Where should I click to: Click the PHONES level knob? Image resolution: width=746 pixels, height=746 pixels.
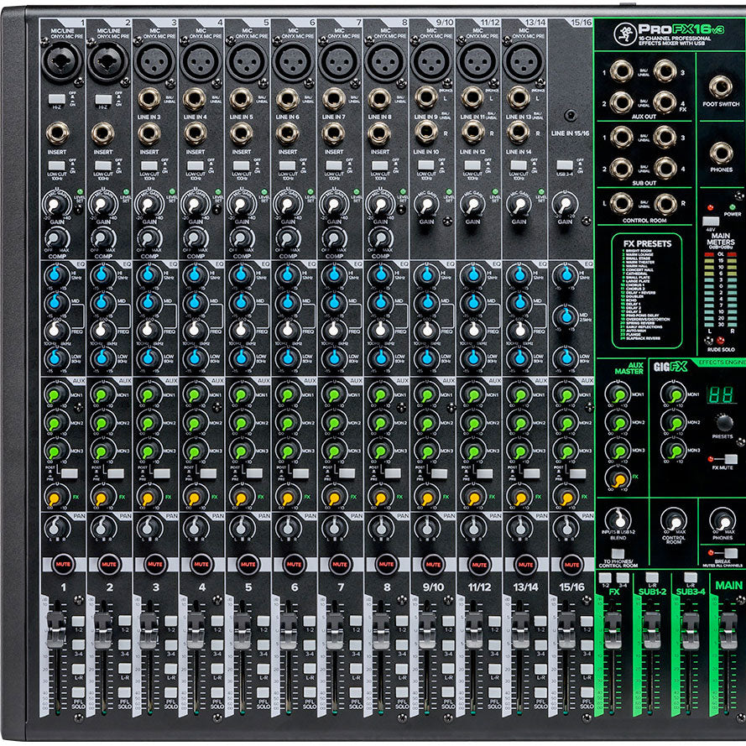coord(722,520)
